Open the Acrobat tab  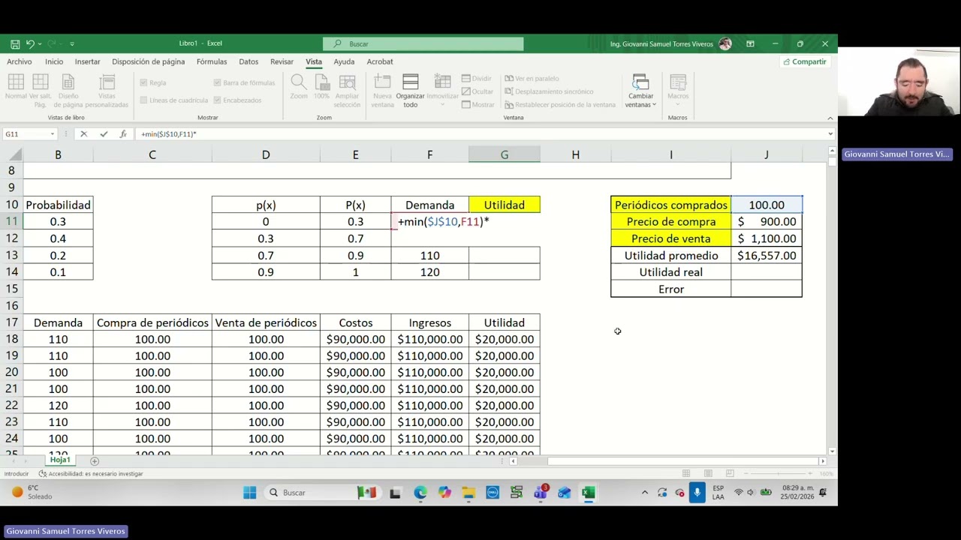pyautogui.click(x=380, y=61)
